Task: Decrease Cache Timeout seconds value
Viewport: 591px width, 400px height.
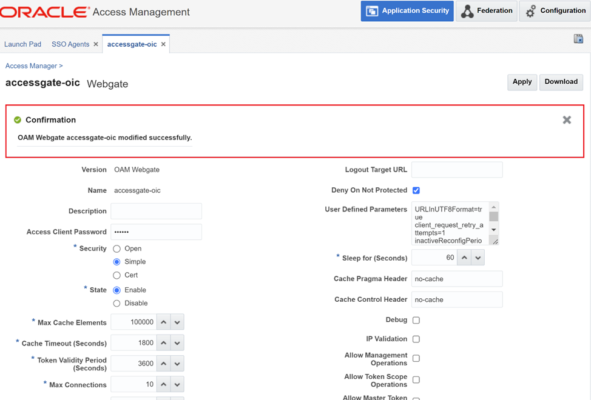Action: (177, 343)
